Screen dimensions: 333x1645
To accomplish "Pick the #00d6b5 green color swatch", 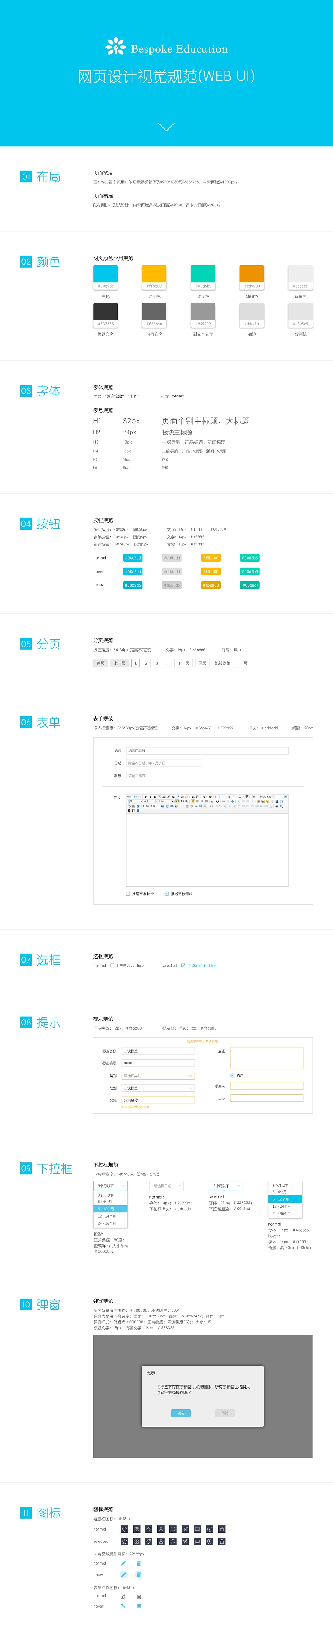I will [203, 278].
